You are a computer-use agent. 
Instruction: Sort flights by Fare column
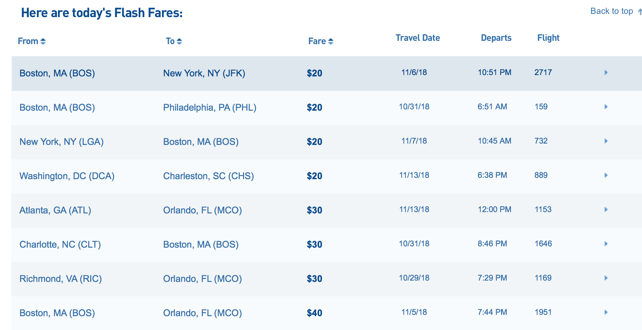(321, 41)
